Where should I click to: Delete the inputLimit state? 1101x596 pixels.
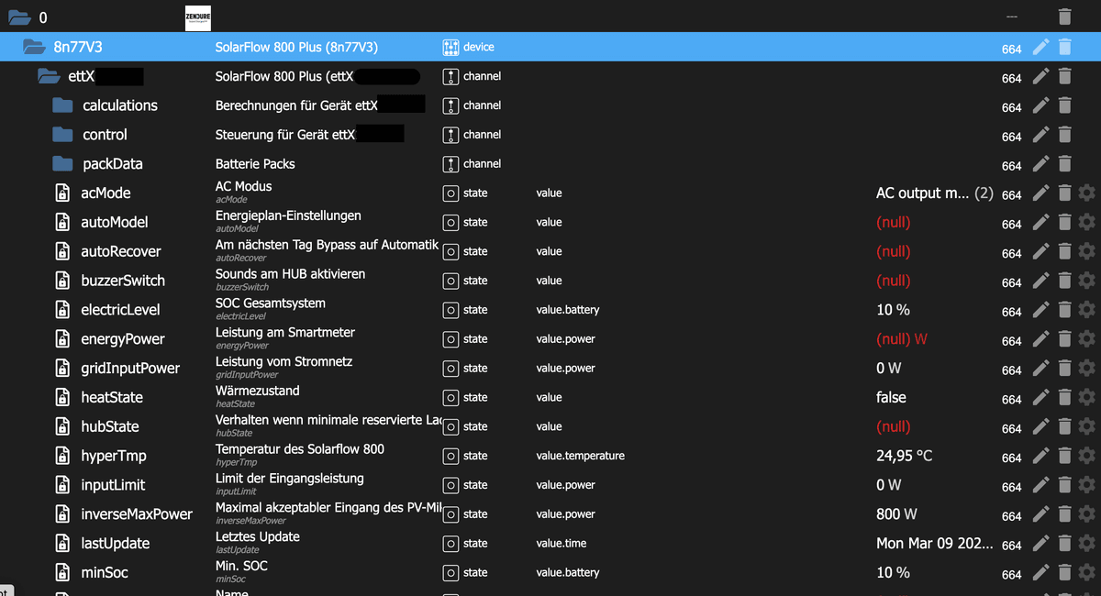point(1064,485)
